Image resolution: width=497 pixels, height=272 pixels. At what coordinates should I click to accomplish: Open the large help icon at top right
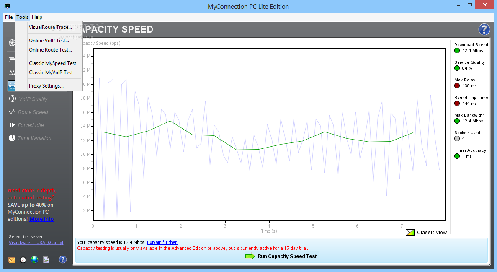pos(484,29)
